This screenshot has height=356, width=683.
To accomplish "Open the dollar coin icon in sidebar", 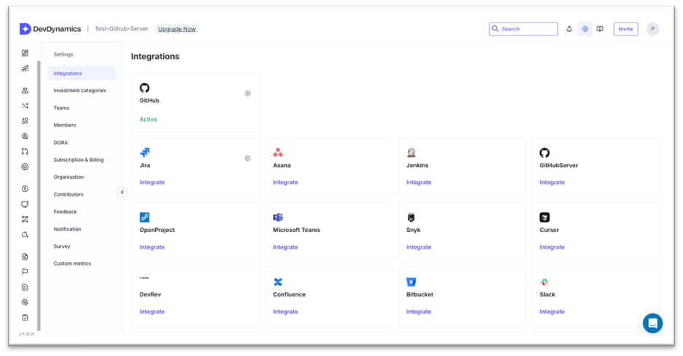I will pos(25,189).
